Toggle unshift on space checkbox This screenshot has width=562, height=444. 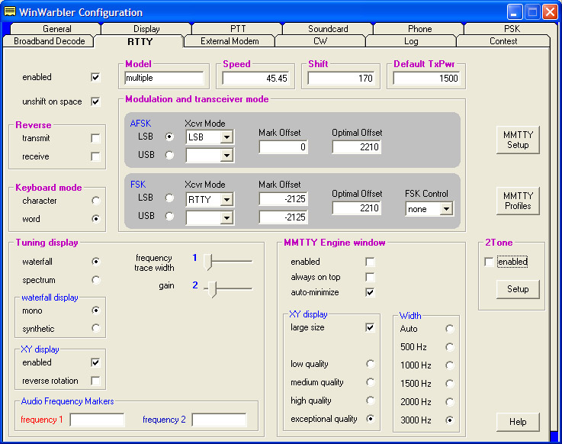point(95,101)
